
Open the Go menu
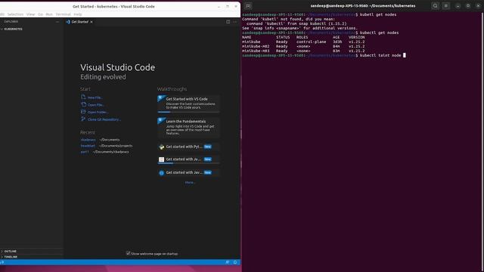(x=40, y=14)
